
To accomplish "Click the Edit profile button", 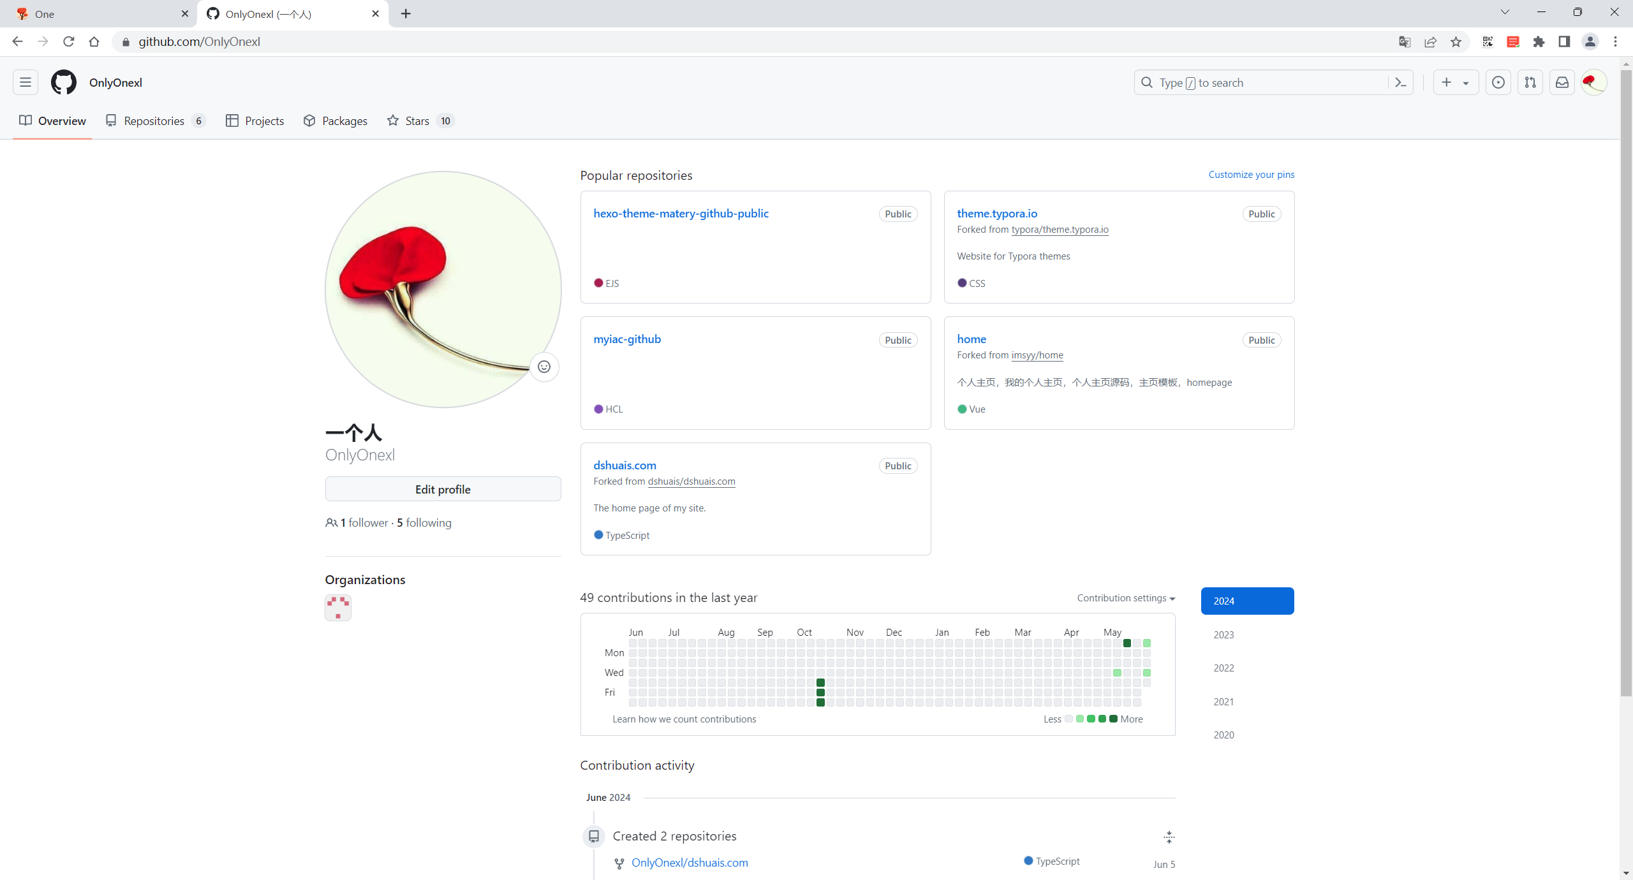I will 443,489.
